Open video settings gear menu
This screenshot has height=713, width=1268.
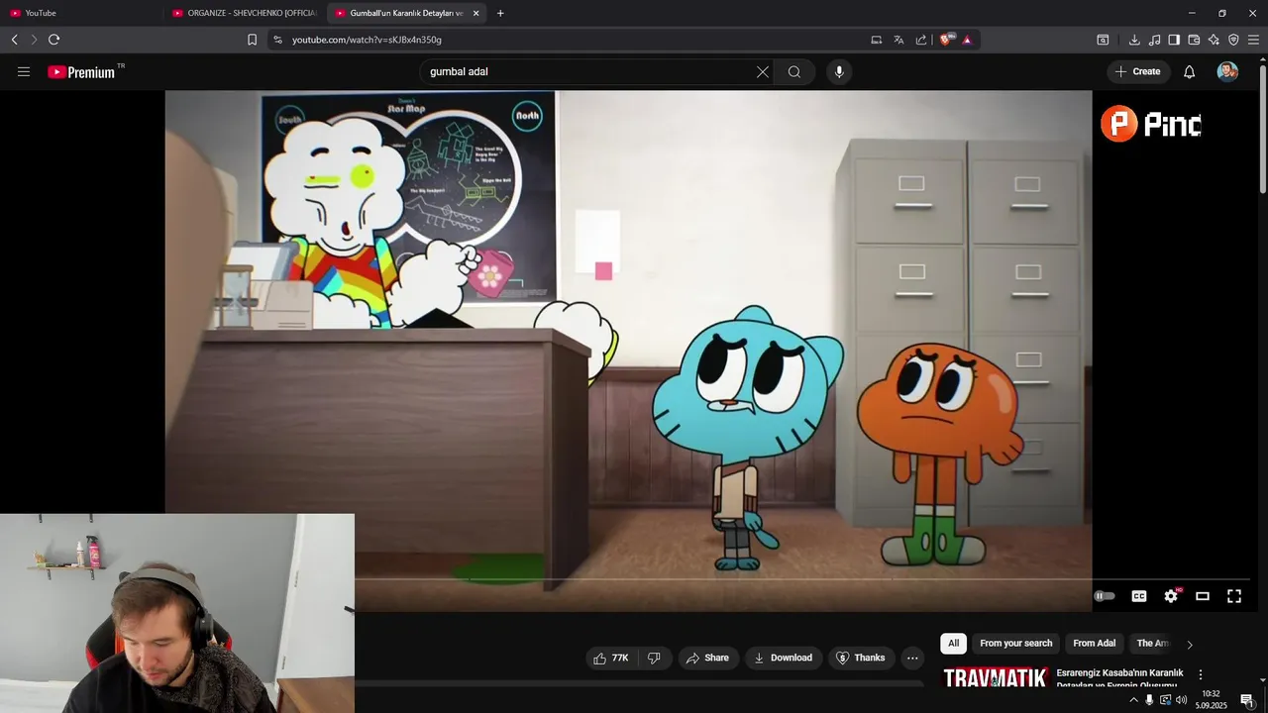pyautogui.click(x=1171, y=596)
